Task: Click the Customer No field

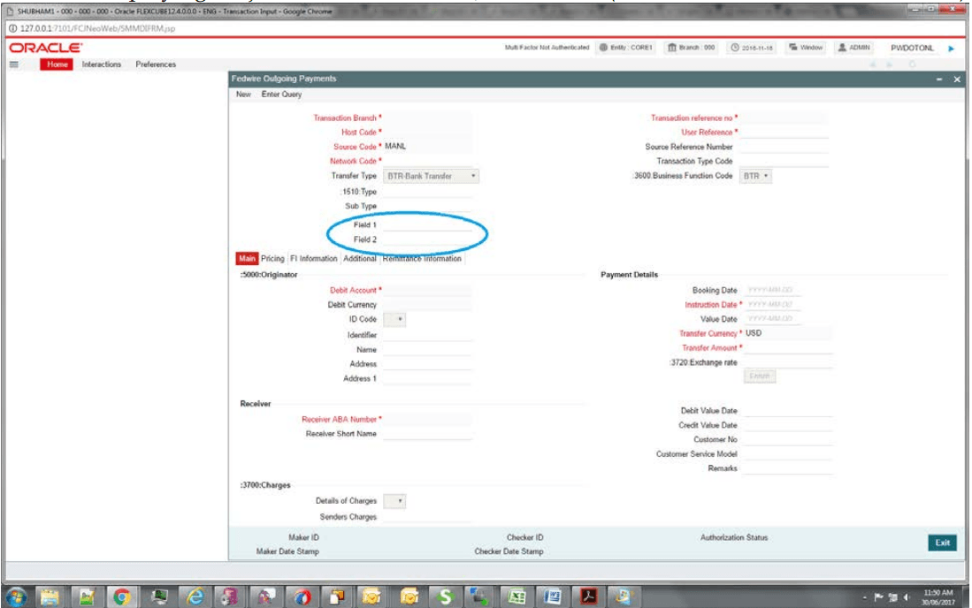Action: click(788, 439)
